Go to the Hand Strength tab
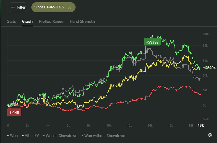 82,21
